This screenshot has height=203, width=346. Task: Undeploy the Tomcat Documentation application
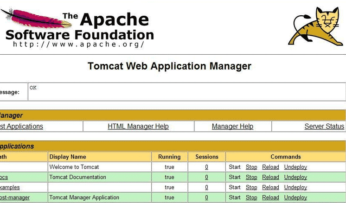[295, 177]
